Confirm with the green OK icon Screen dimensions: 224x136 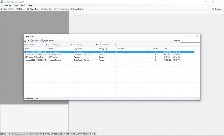[x=25, y=41]
